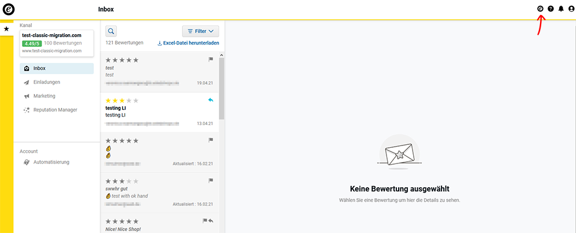
Task: Click the Automatisierung robot icon
Action: point(27,162)
